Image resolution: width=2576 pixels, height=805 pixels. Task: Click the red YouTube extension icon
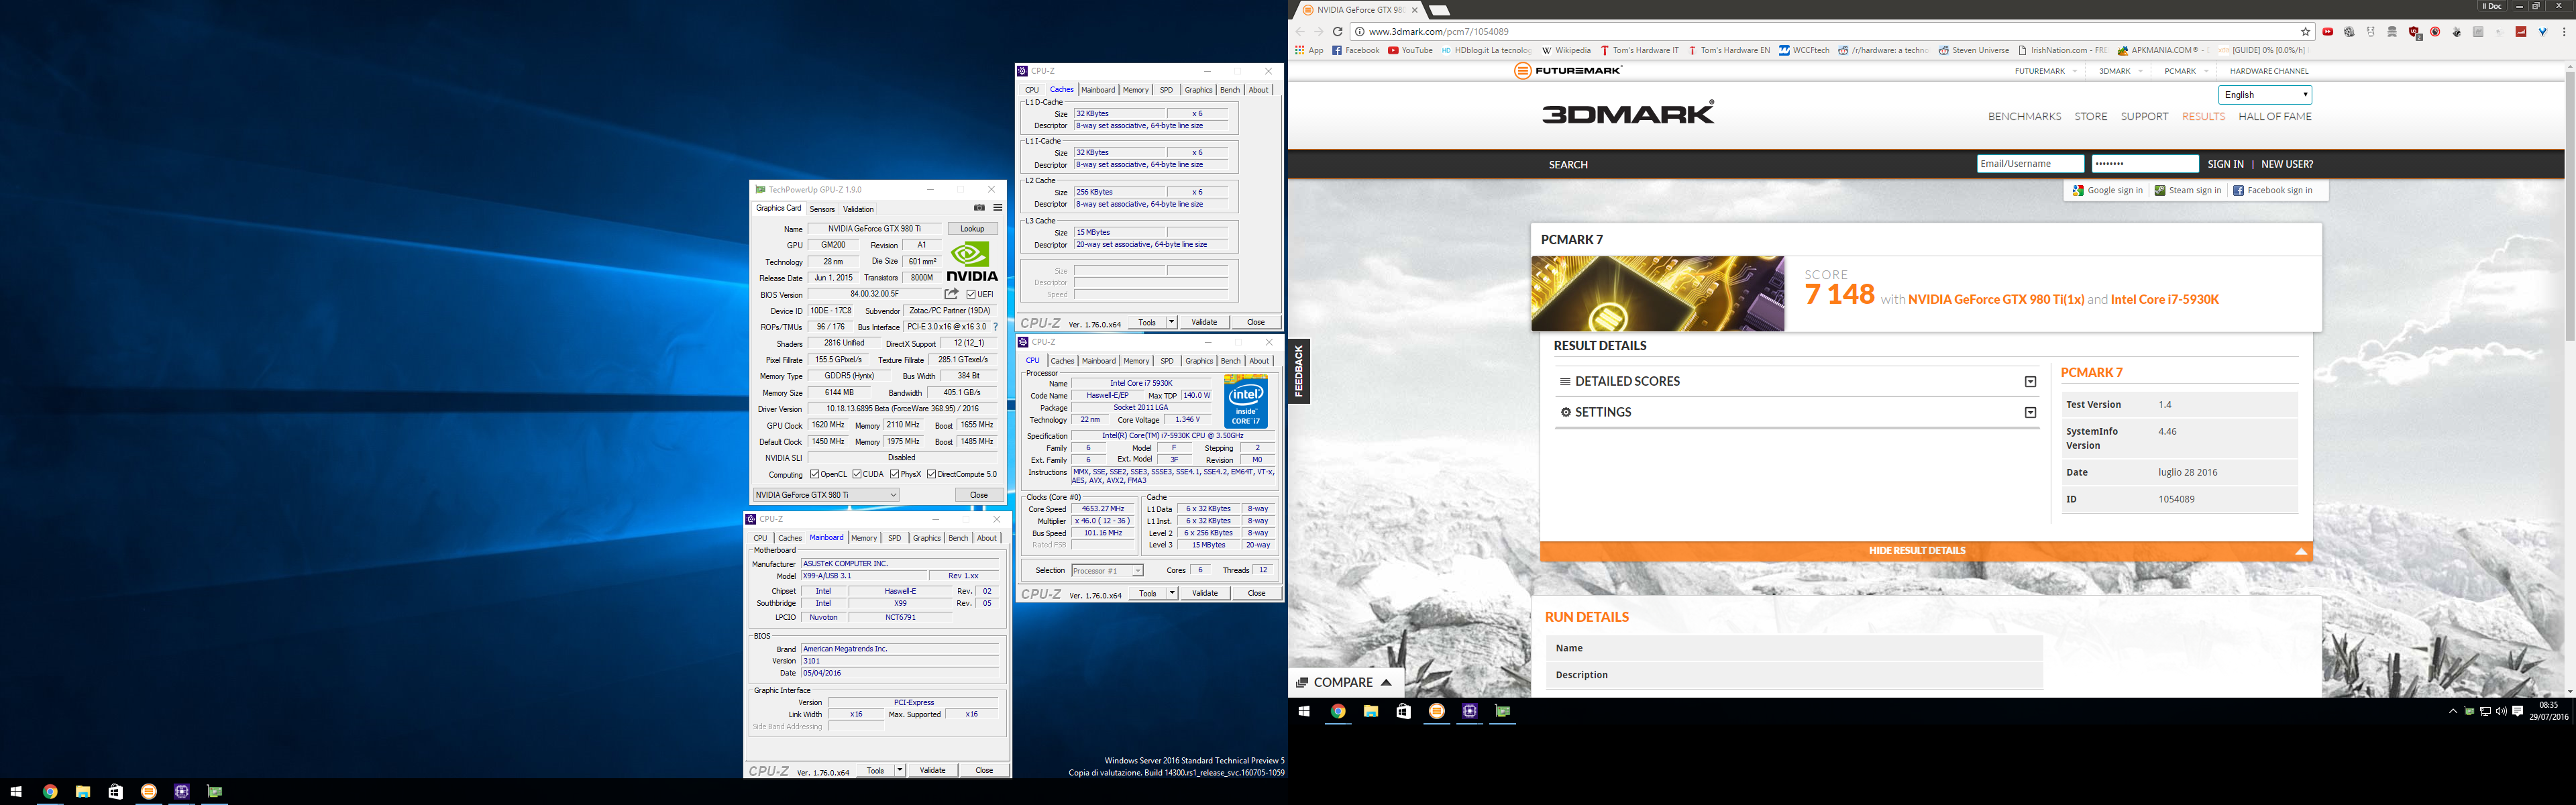point(2328,32)
